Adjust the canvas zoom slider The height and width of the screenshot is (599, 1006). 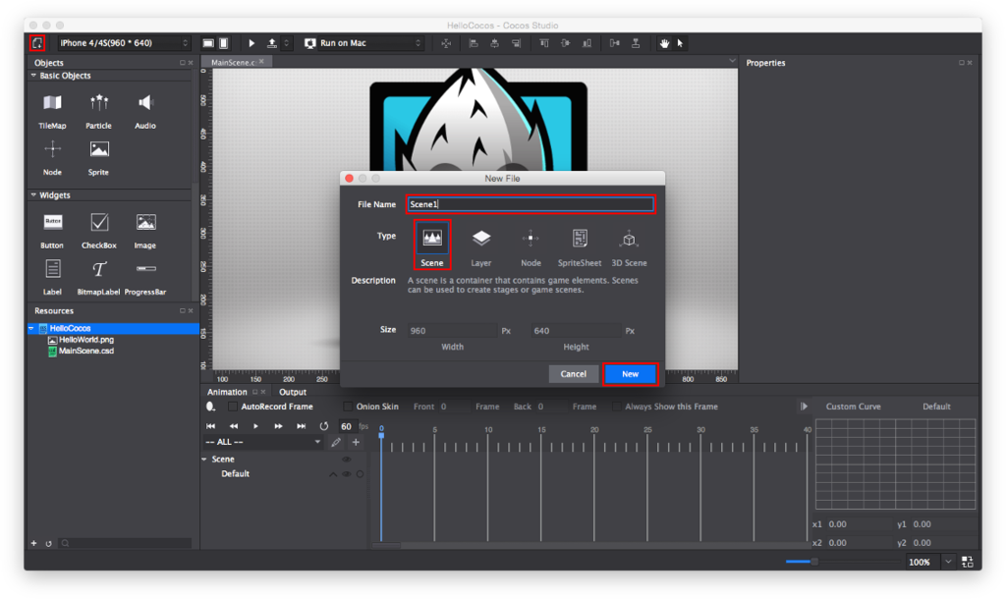pyautogui.click(x=814, y=562)
